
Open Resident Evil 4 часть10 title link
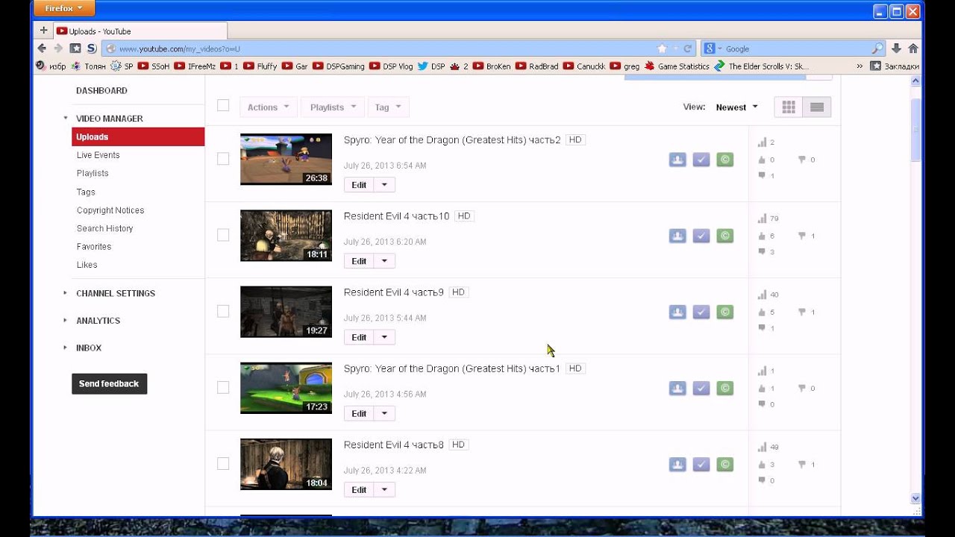click(396, 216)
